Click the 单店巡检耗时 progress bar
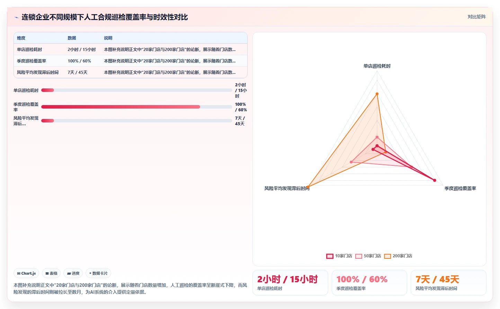Screen dimensions: 500x309 tap(136, 90)
